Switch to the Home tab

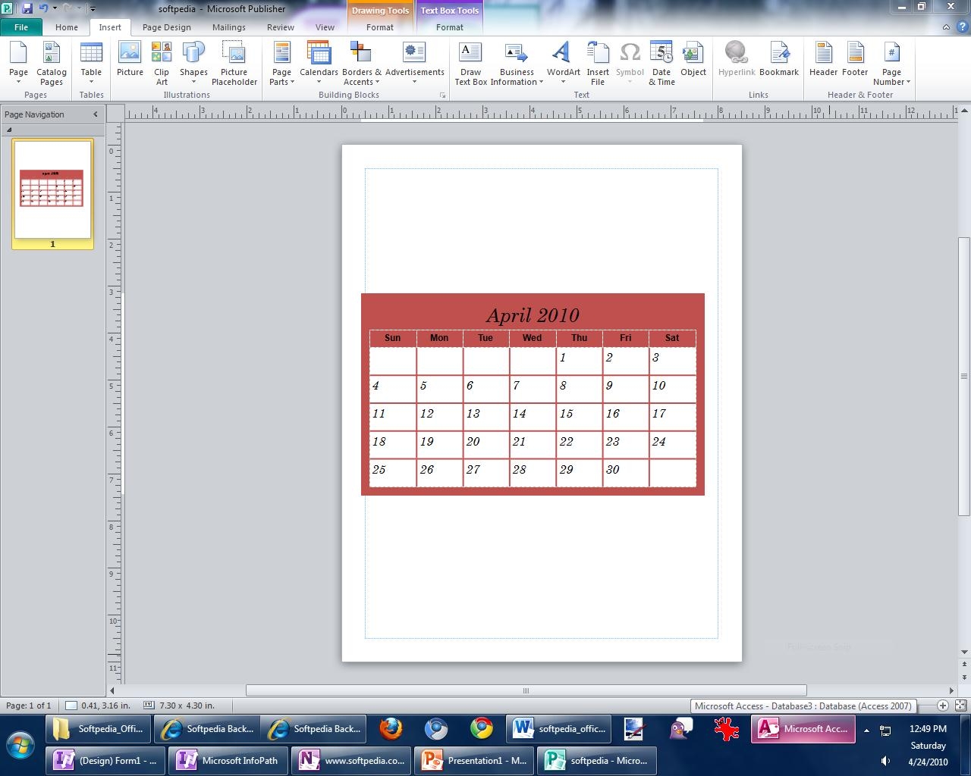pos(67,27)
